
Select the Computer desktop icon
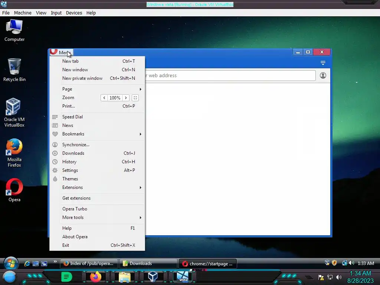[x=14, y=30]
